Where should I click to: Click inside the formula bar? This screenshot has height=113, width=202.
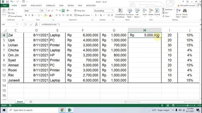[119, 24]
